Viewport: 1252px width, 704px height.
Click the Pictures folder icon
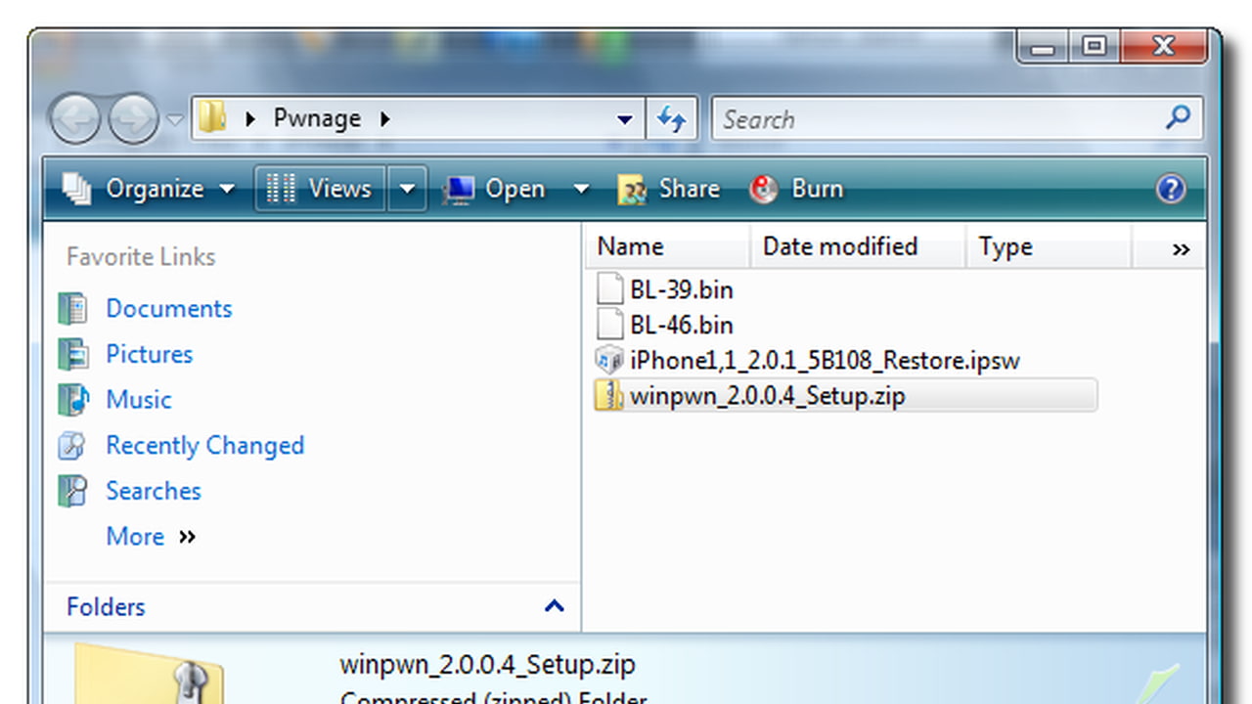(73, 354)
